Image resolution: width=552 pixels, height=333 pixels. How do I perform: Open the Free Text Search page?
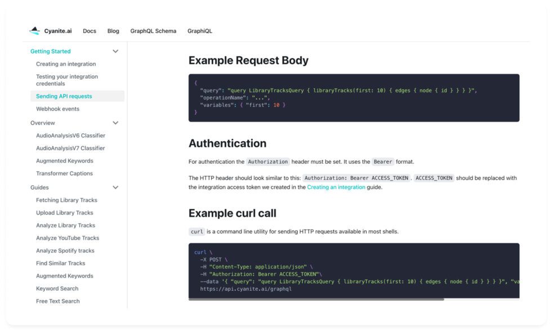pos(59,301)
